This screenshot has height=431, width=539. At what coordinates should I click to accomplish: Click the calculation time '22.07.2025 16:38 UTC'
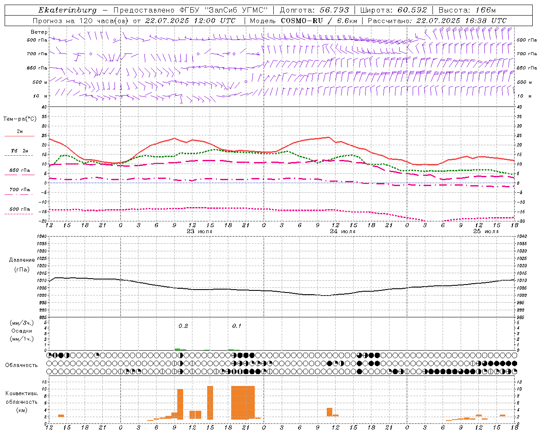pyautogui.click(x=462, y=21)
